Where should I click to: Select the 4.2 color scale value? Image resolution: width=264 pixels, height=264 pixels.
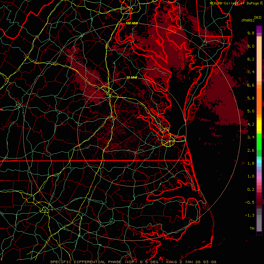[251, 124]
